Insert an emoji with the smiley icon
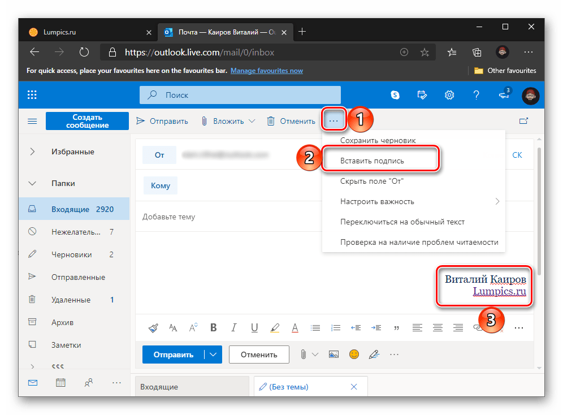 click(x=354, y=355)
